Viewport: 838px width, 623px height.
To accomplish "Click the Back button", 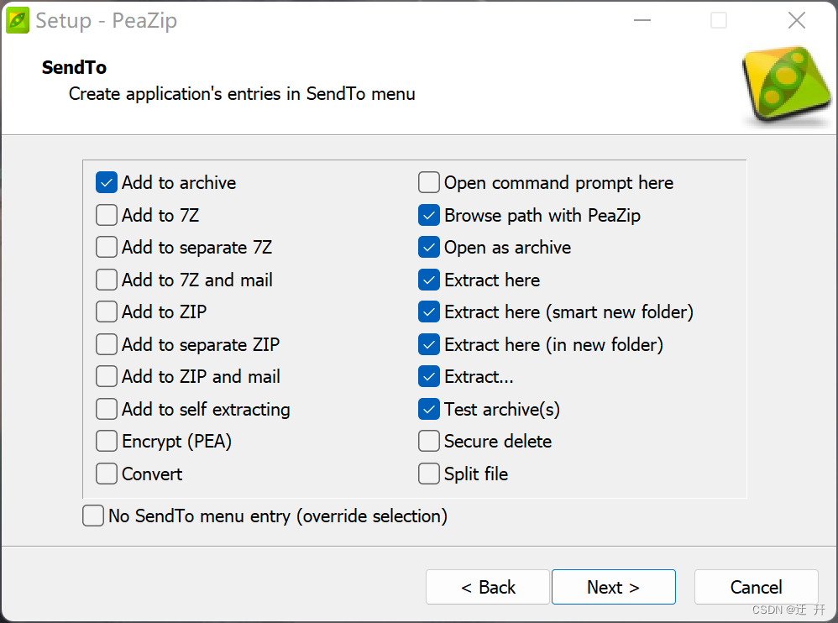I will (487, 587).
